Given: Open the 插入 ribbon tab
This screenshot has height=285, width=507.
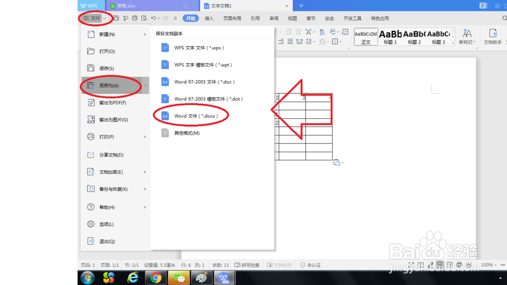Looking at the screenshot, I should point(209,18).
